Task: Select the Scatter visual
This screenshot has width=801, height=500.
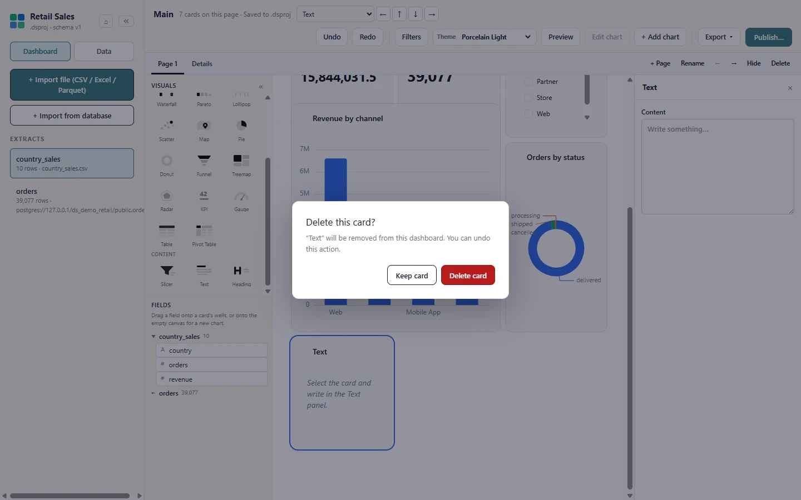Action: click(x=166, y=130)
